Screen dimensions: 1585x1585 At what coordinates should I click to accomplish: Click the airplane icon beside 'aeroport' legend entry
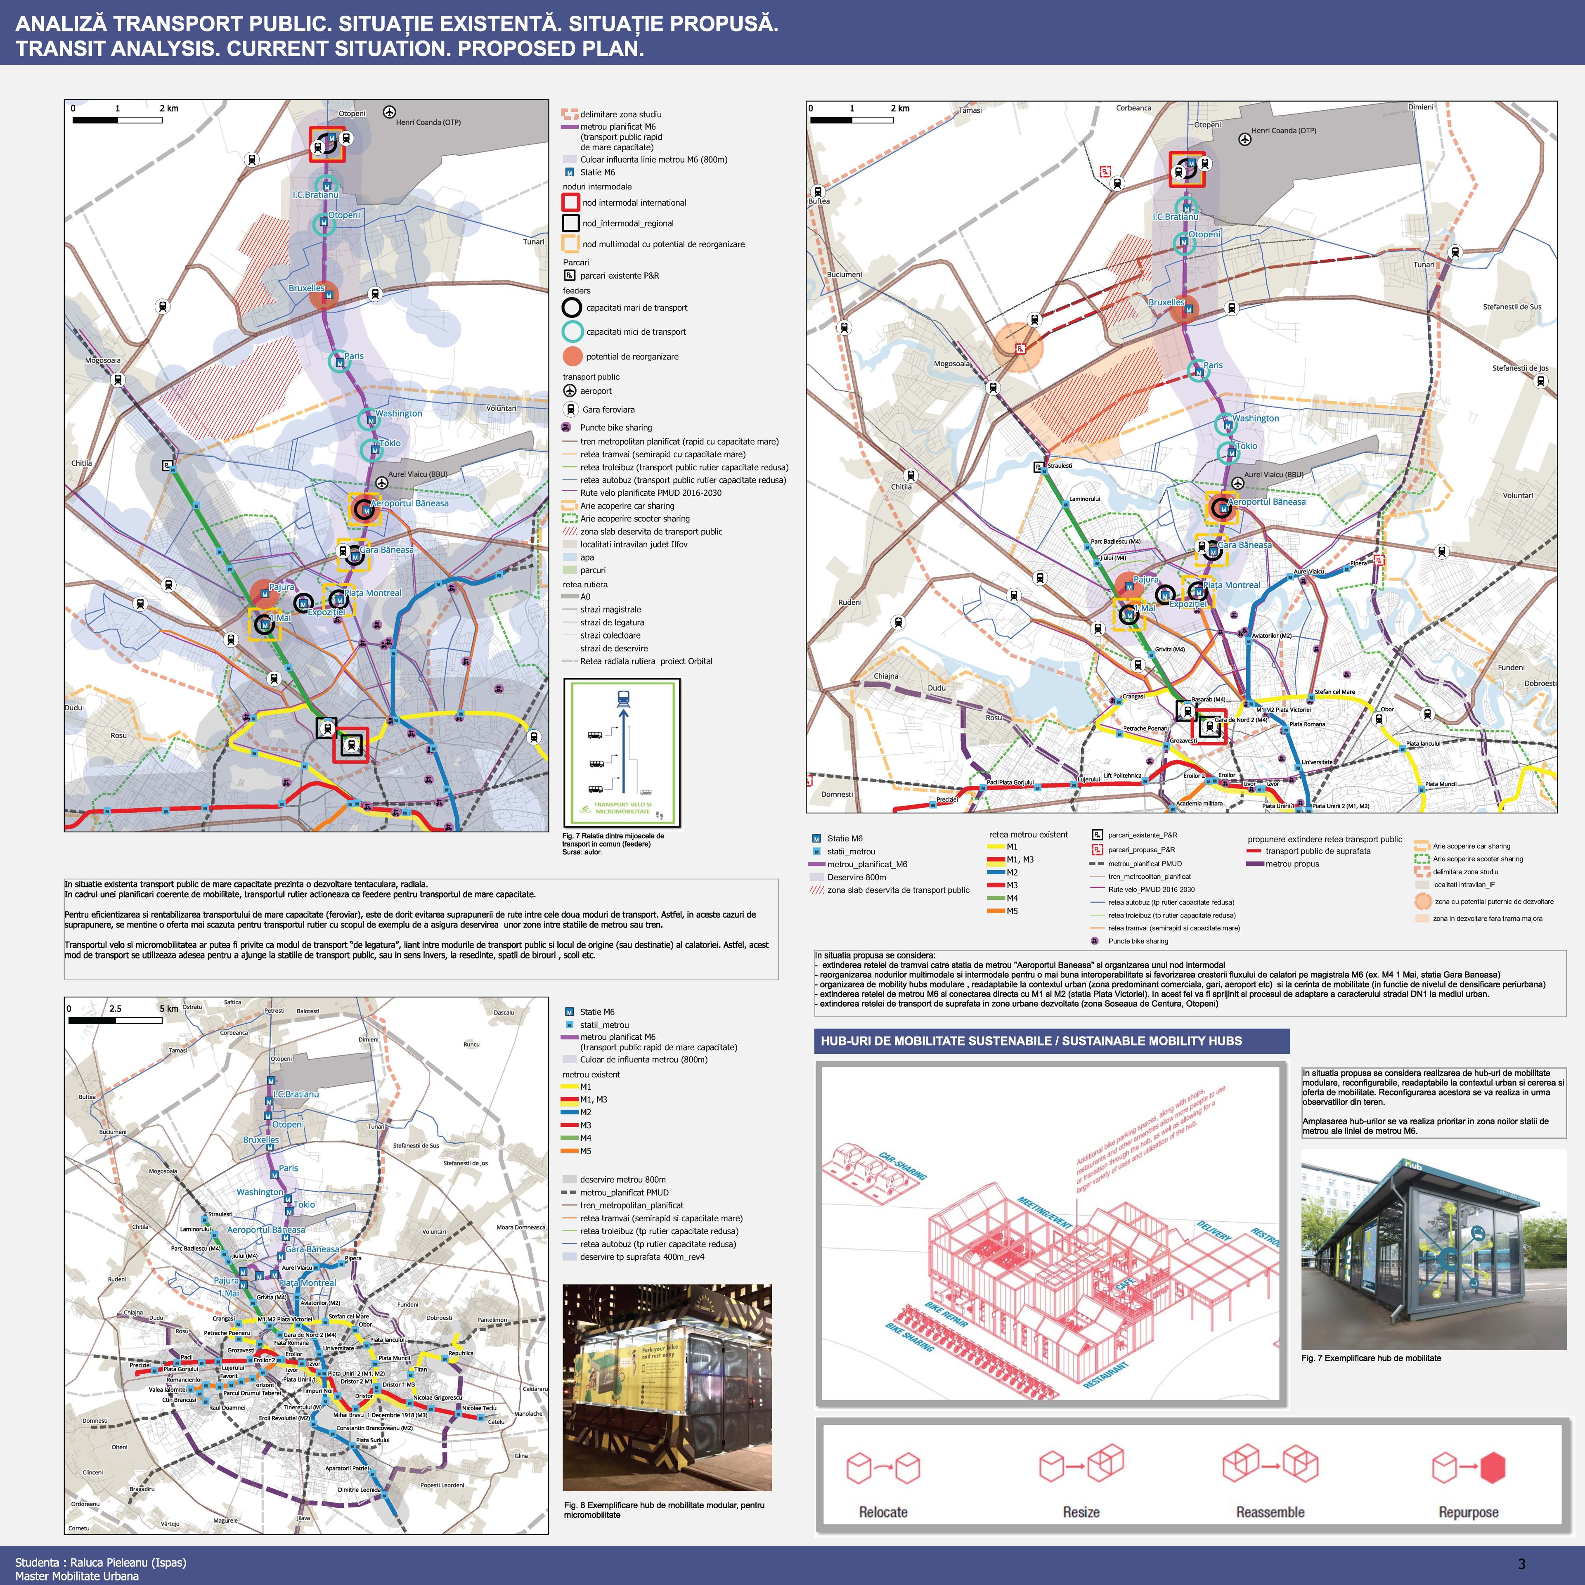pos(569,391)
